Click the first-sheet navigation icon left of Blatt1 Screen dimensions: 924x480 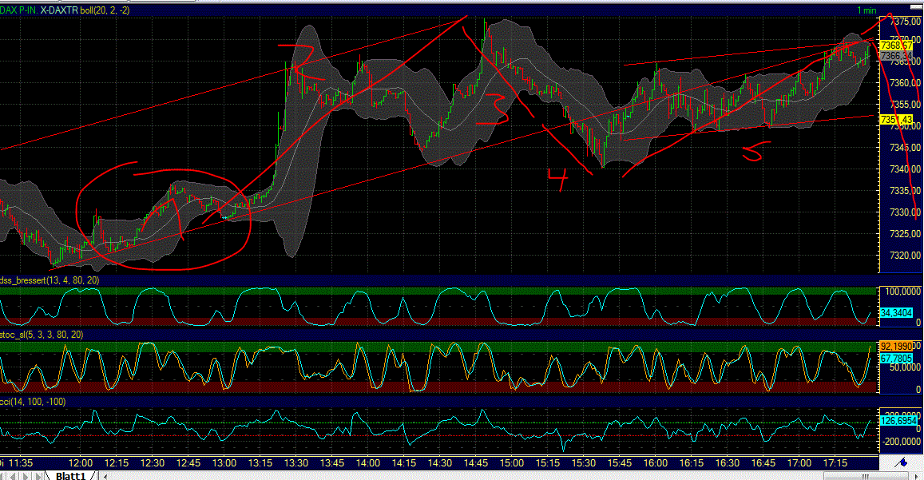(3, 475)
